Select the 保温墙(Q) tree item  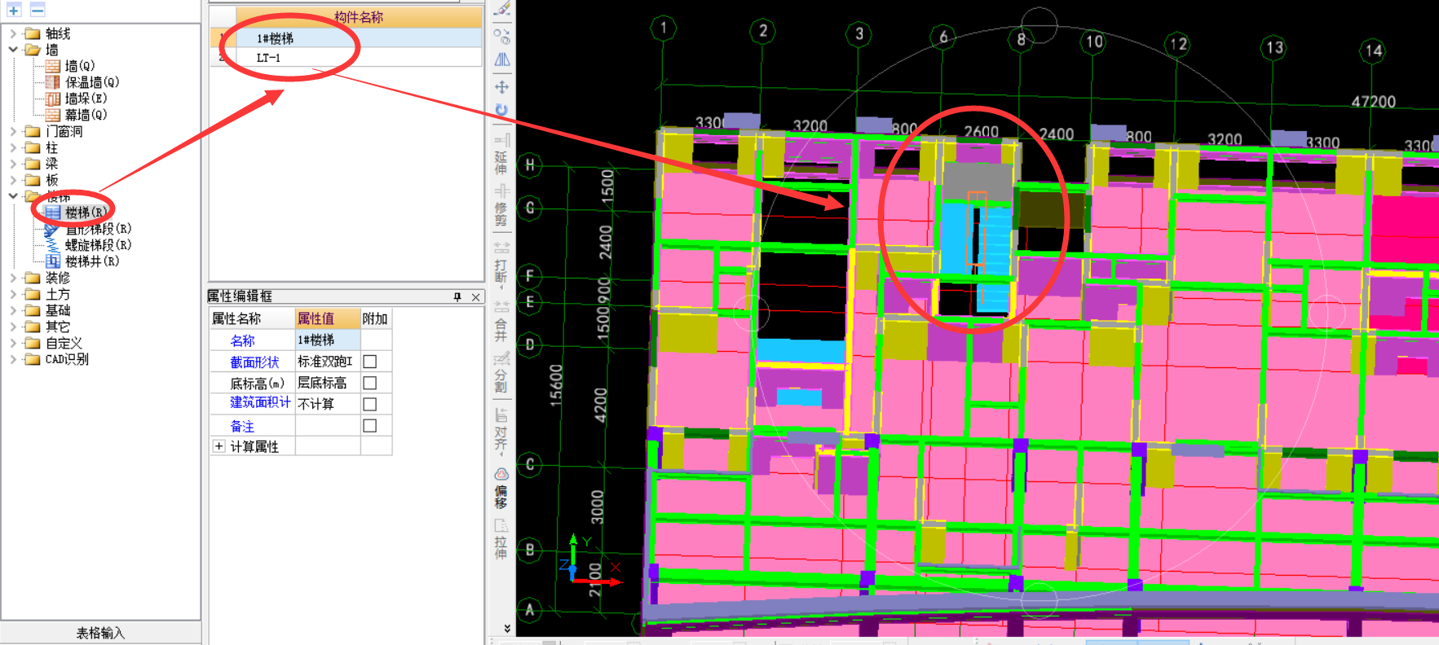[91, 82]
